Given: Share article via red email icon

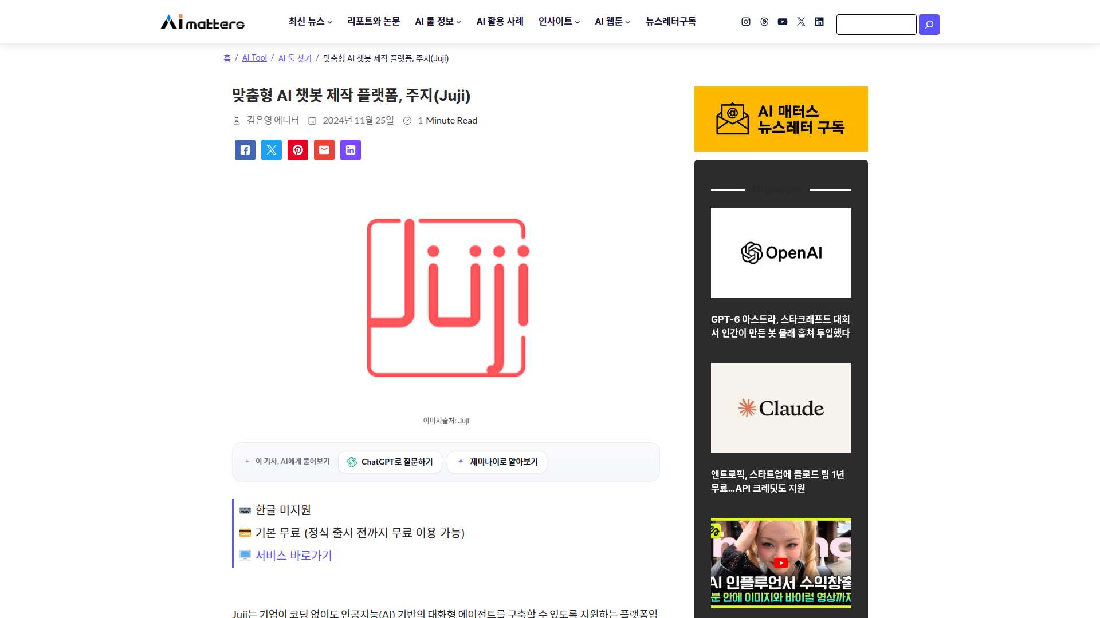Looking at the screenshot, I should click(324, 150).
